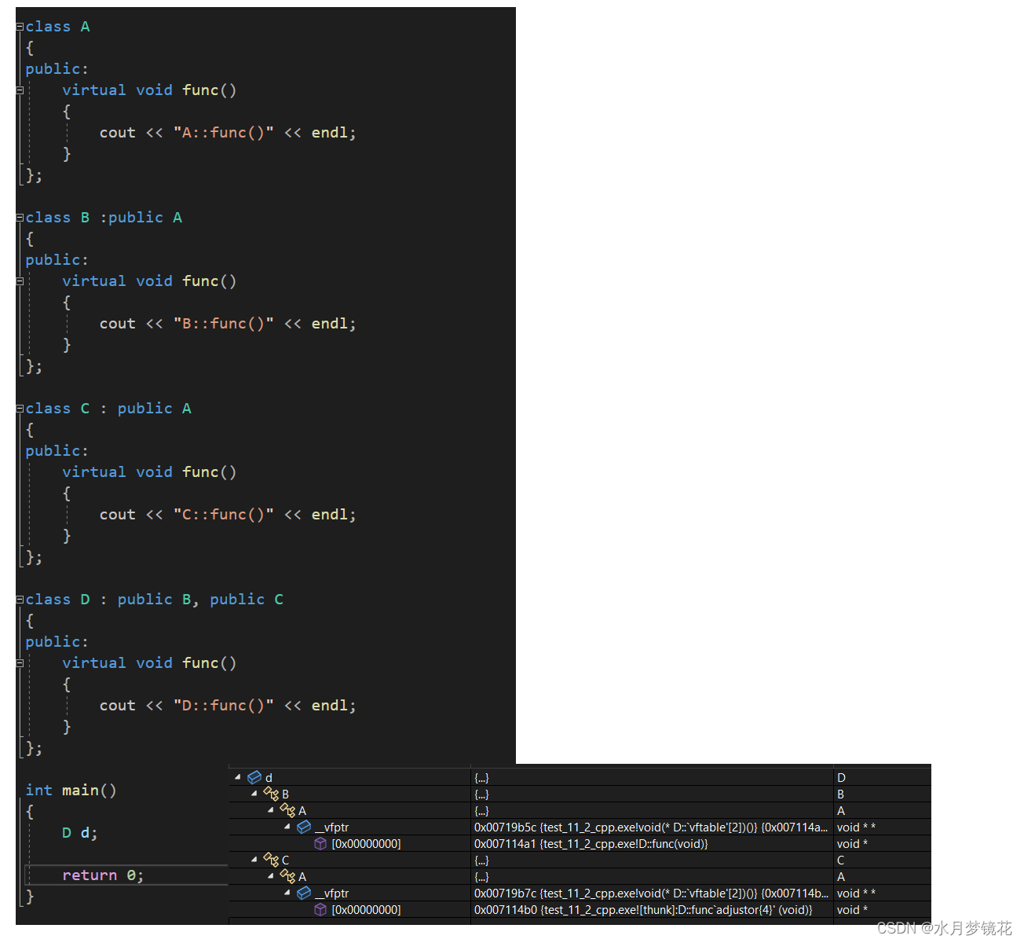
Task: Click the 'class A' declaration line
Action: coord(57,27)
